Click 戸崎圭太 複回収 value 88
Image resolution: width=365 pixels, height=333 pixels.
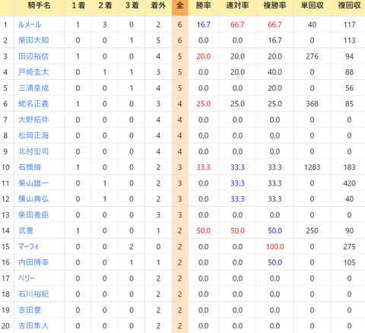coord(350,72)
